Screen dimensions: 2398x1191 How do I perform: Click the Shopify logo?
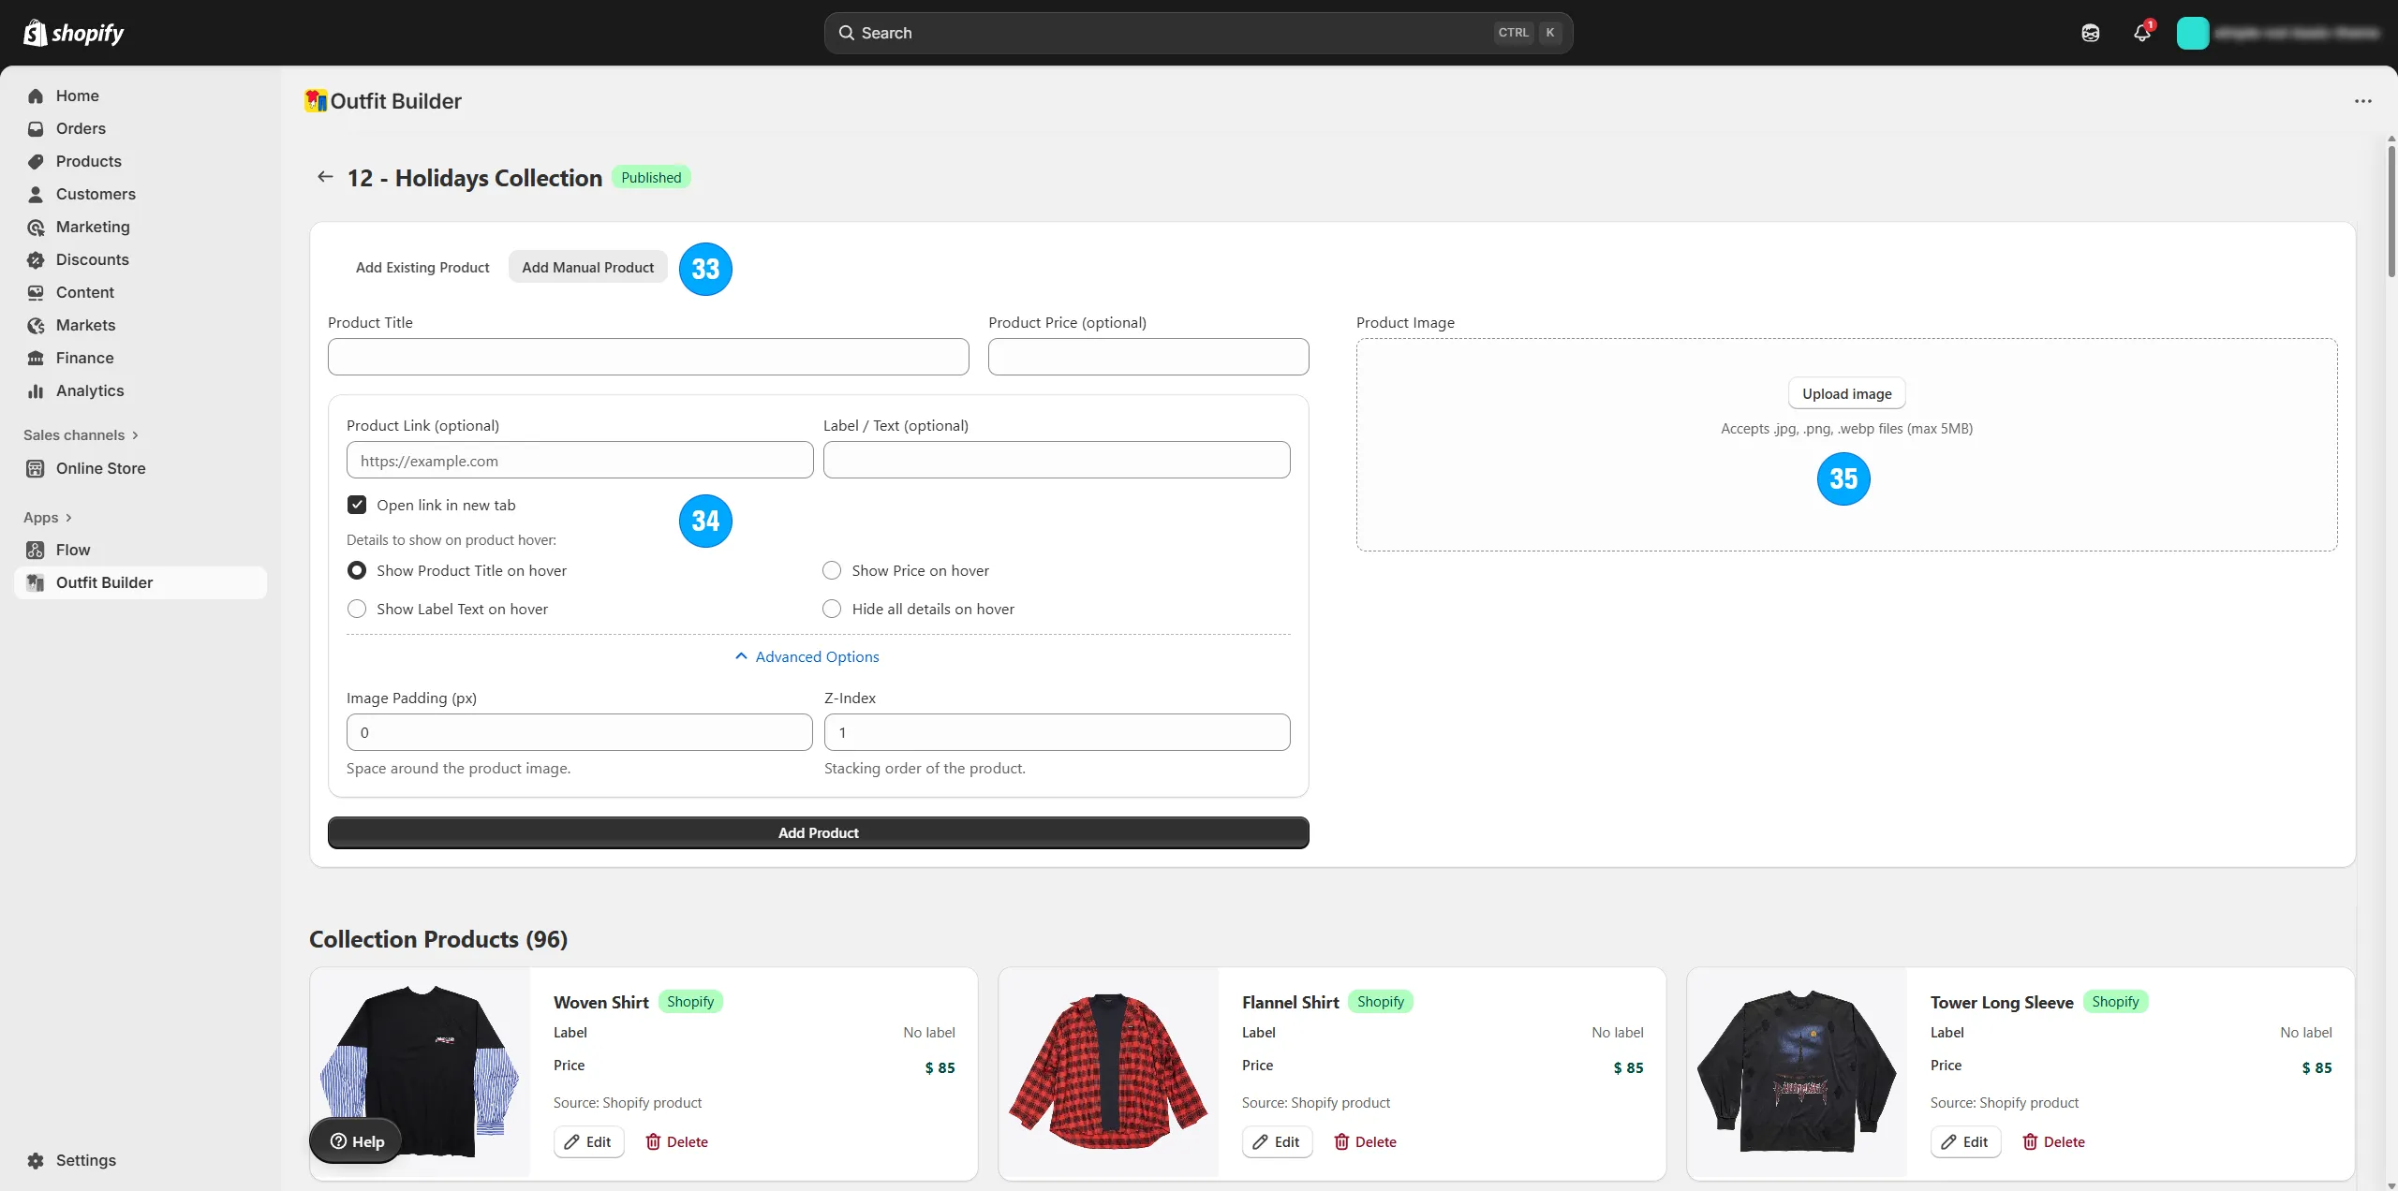point(73,33)
